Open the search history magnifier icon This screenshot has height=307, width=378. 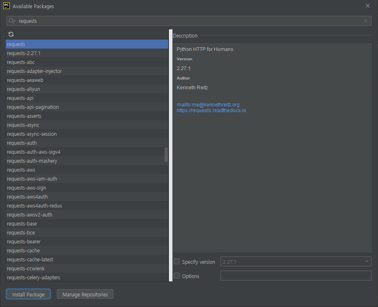click(x=12, y=21)
